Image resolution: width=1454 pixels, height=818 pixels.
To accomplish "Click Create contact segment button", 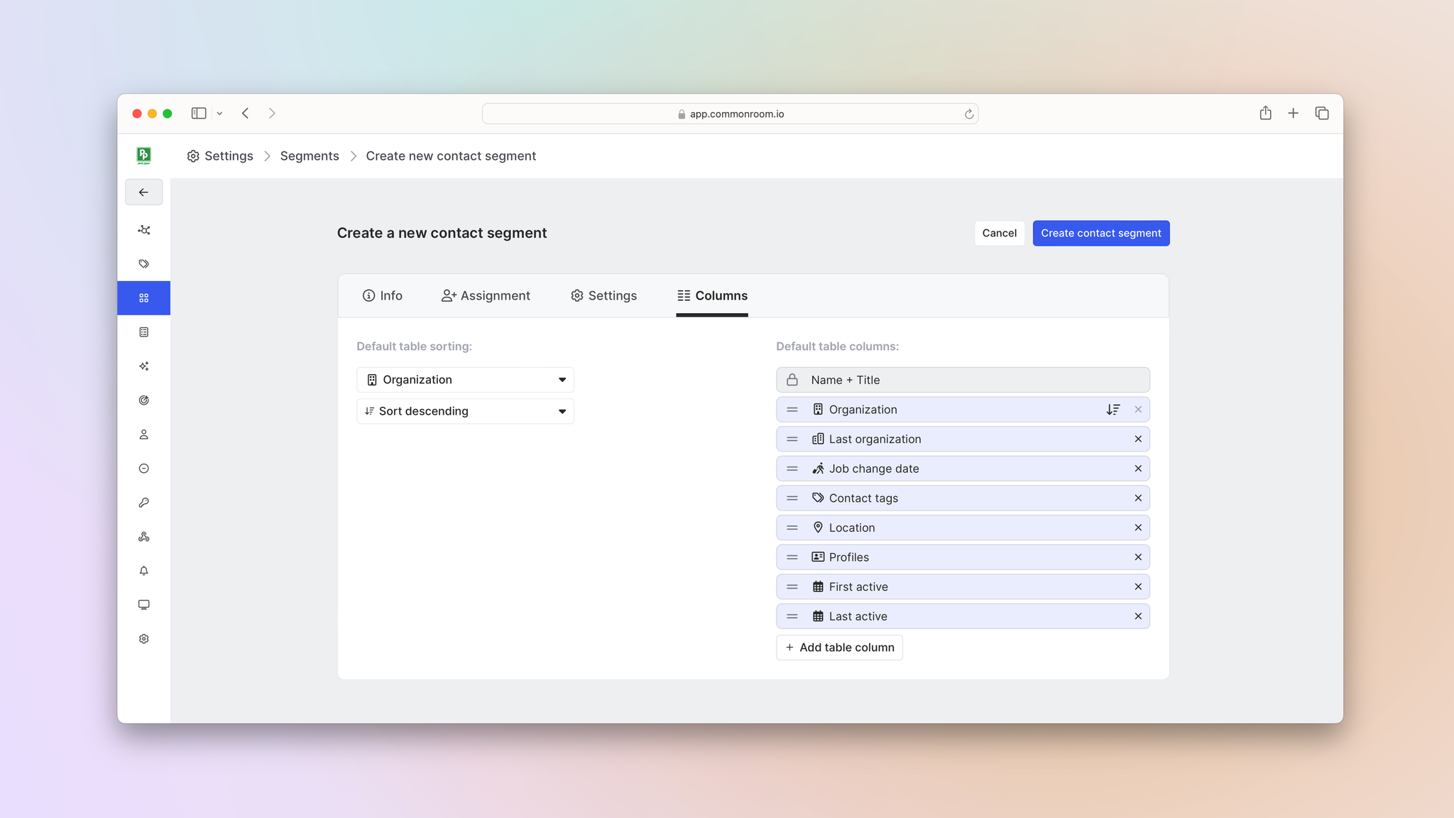I will click(x=1100, y=233).
